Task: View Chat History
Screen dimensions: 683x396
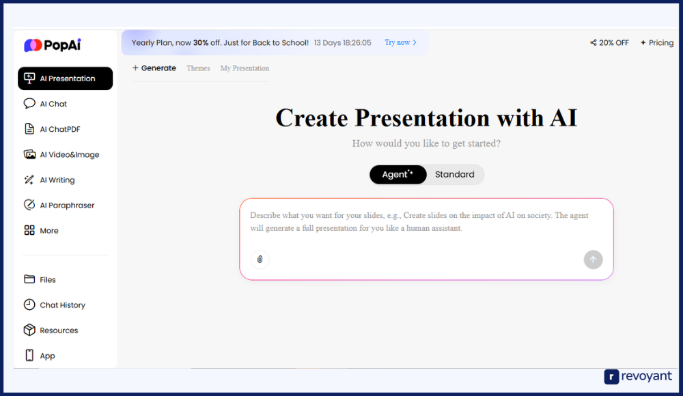Action: pyautogui.click(x=62, y=305)
